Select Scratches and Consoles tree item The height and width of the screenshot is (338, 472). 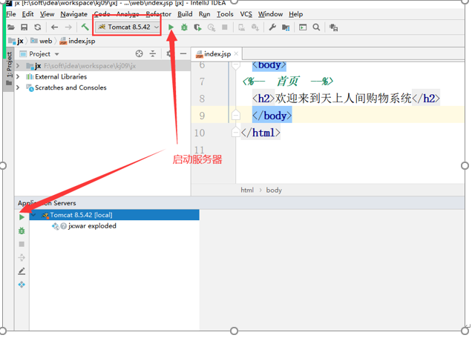[71, 87]
